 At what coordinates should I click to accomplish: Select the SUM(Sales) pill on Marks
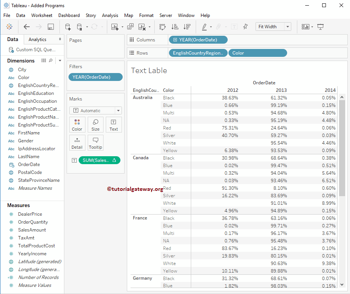(x=100, y=160)
